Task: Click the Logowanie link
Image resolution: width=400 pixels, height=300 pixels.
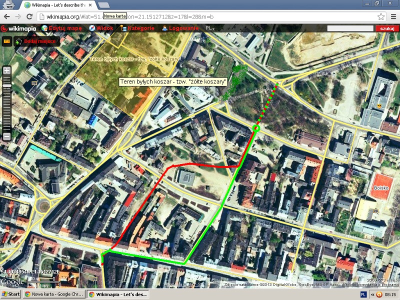Action: [x=180, y=28]
